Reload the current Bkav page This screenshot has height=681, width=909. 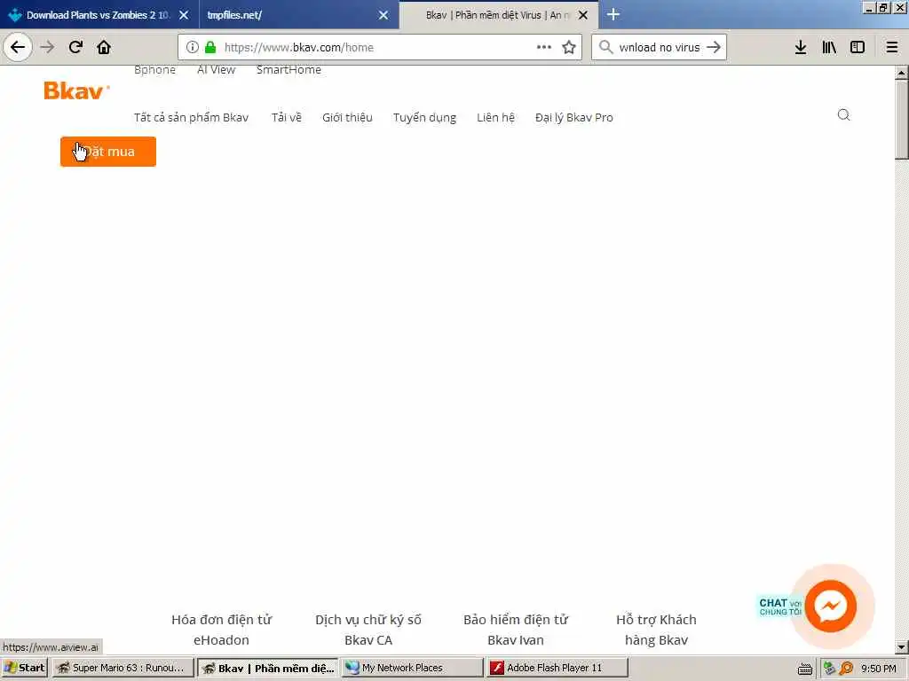pos(75,47)
